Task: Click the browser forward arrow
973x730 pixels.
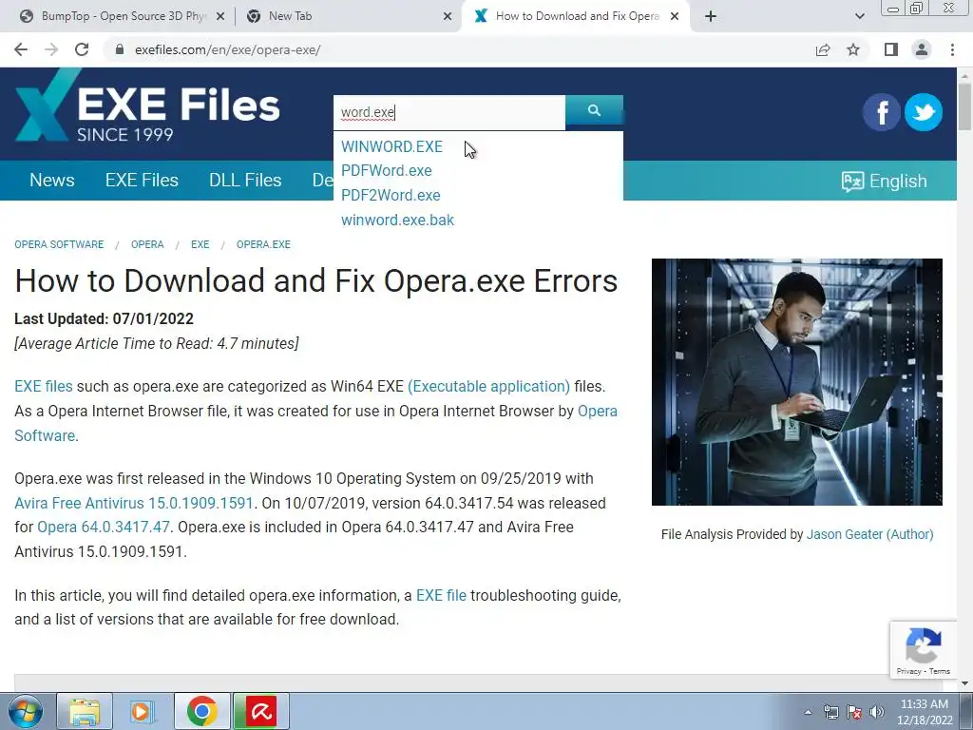Action: click(51, 49)
